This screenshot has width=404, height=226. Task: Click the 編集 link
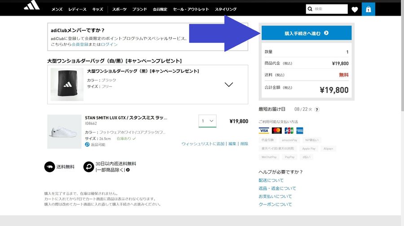(x=233, y=144)
